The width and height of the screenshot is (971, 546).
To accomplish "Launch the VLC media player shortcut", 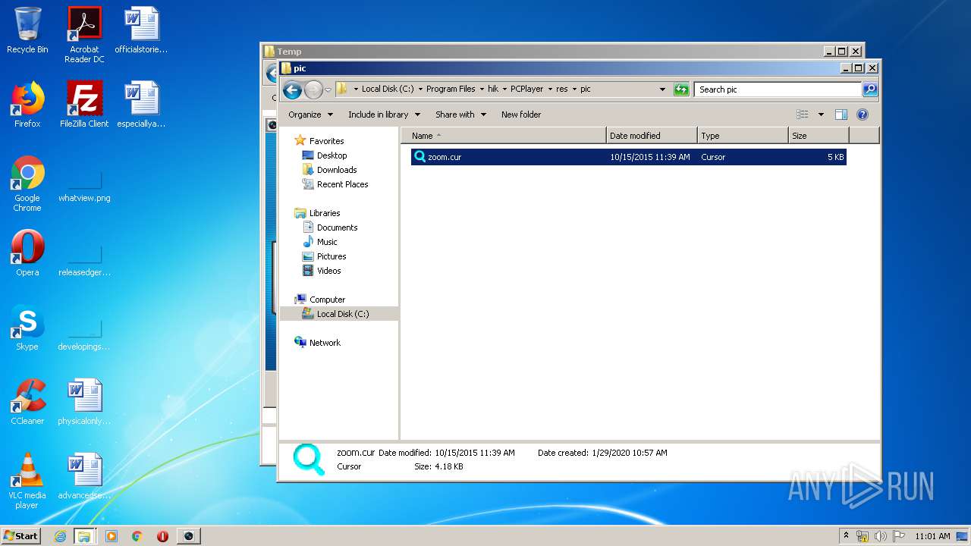I will click(x=27, y=481).
